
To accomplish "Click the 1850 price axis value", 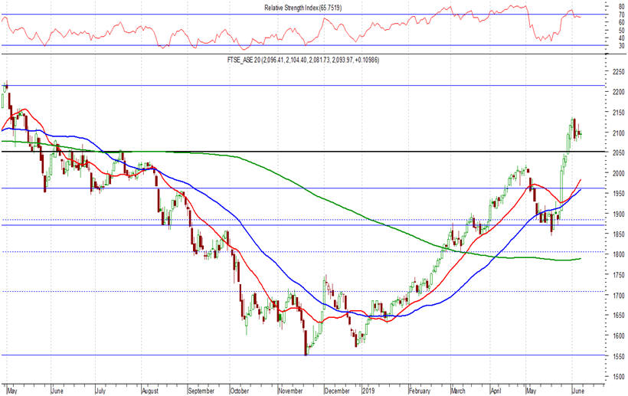I will [x=618, y=234].
